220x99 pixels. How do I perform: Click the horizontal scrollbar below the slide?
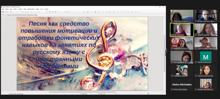coord(82,92)
